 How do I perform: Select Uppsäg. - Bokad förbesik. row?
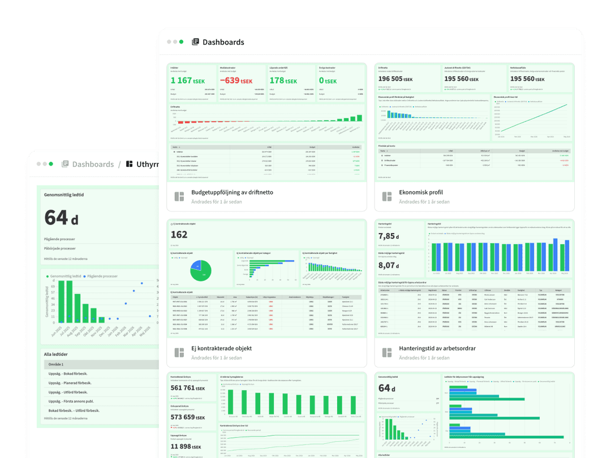101,374
